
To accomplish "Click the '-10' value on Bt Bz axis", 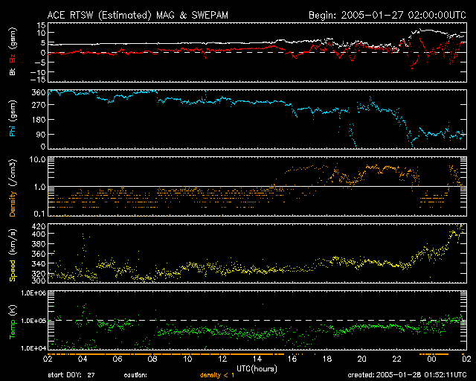I will coord(38,72).
